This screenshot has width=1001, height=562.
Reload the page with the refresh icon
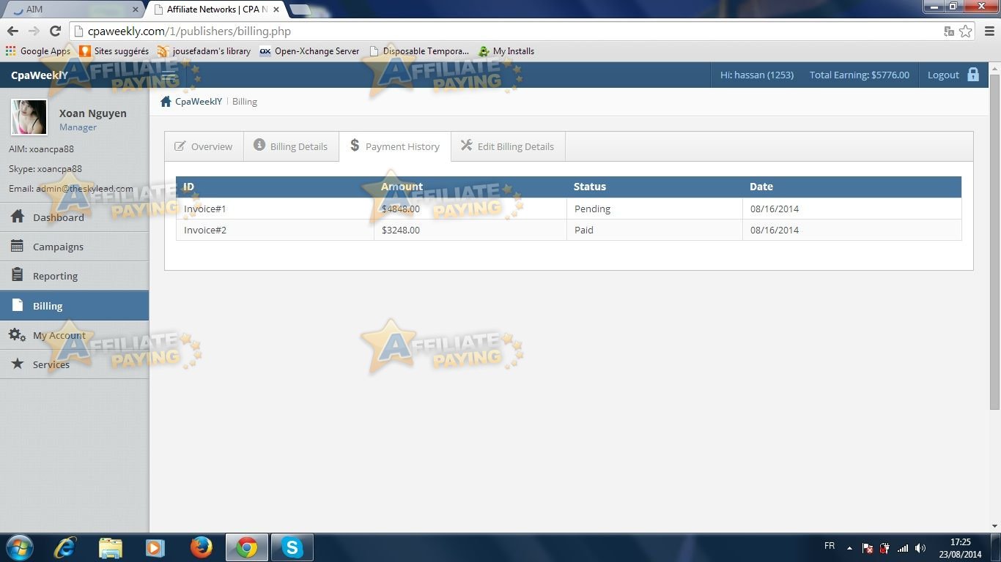pos(55,31)
